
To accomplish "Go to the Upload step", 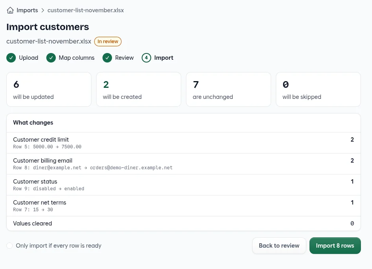I will [28, 58].
